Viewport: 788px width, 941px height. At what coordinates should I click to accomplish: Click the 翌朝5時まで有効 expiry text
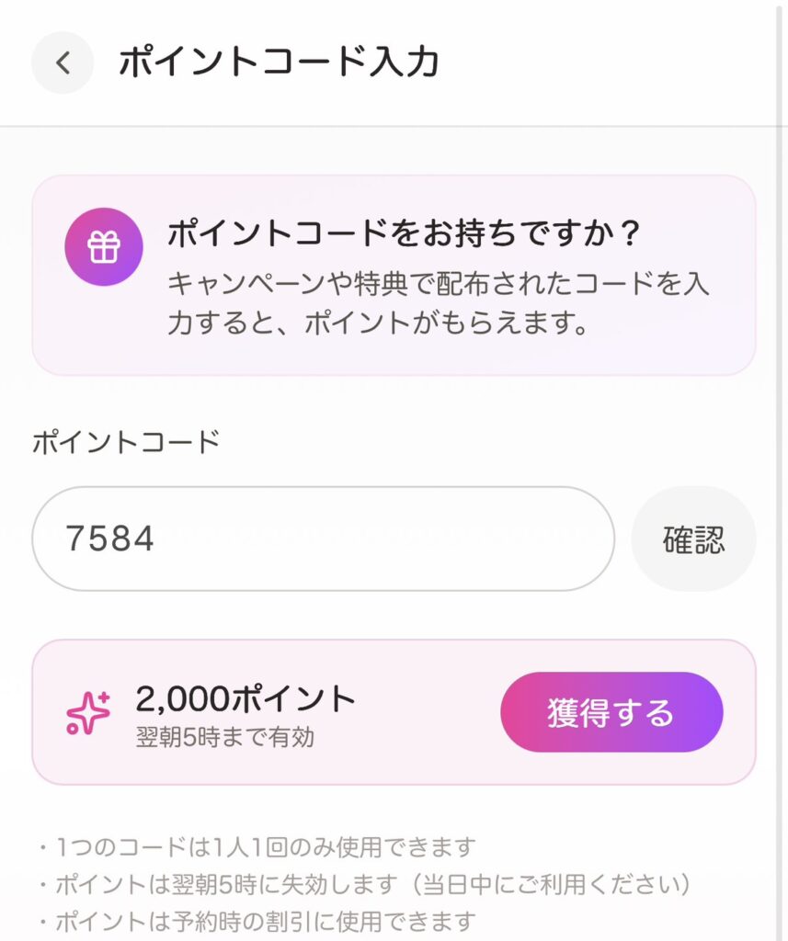coord(224,738)
